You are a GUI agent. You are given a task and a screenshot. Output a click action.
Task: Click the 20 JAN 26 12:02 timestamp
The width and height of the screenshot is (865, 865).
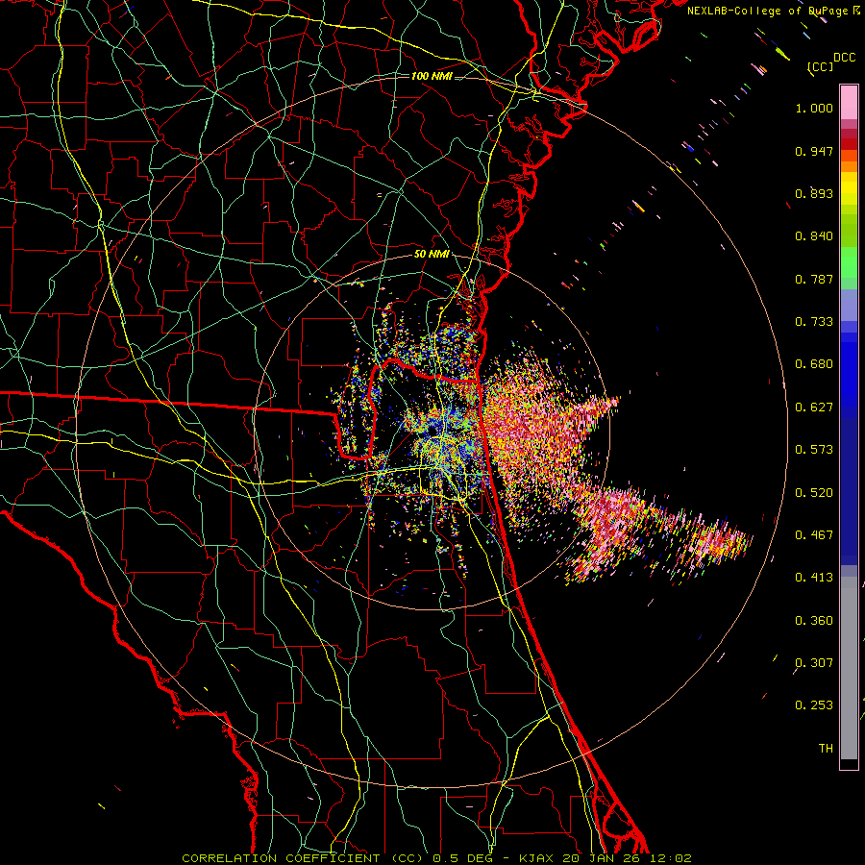point(627,858)
